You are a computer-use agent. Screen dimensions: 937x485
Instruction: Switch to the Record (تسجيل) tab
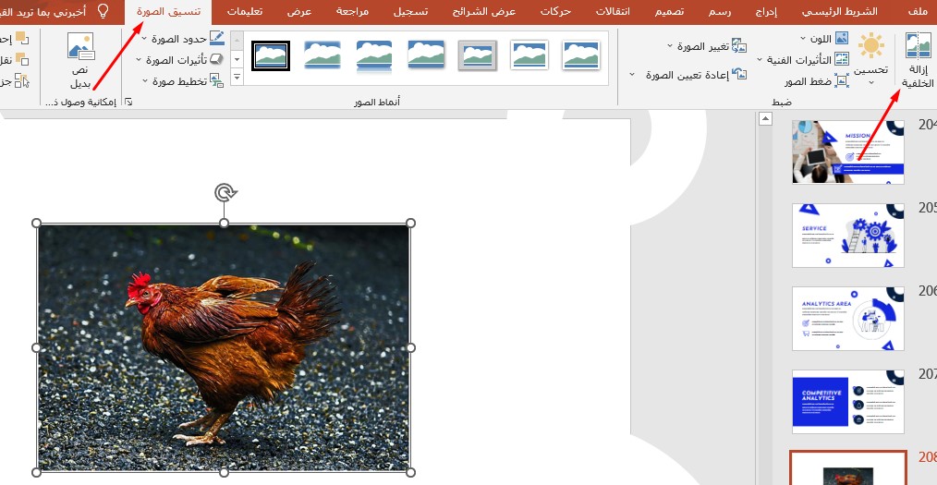(x=410, y=11)
